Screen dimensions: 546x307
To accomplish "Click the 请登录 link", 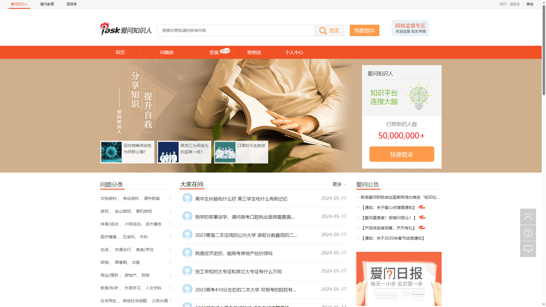I will coord(515,4).
